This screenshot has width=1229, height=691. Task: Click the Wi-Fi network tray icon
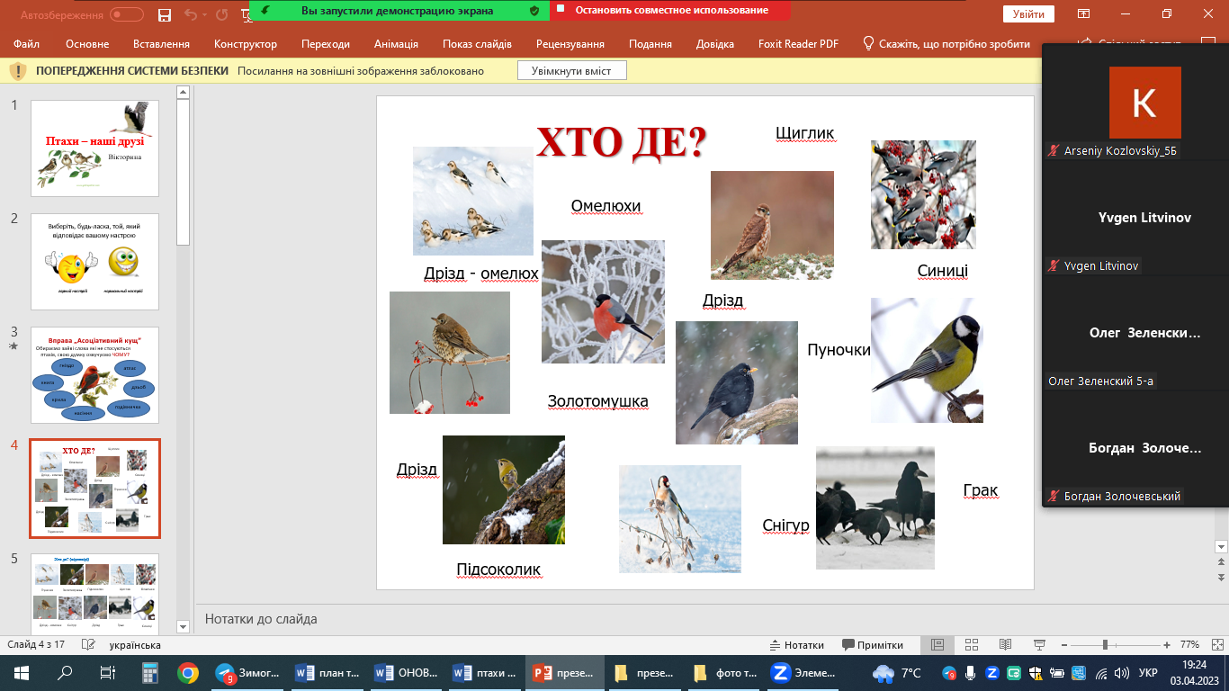click(1099, 673)
